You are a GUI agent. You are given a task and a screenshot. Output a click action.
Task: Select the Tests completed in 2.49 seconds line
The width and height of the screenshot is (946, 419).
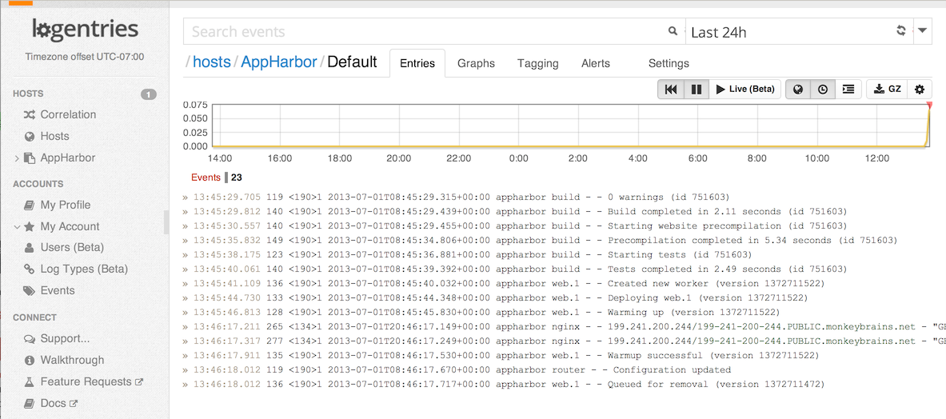coord(515,269)
